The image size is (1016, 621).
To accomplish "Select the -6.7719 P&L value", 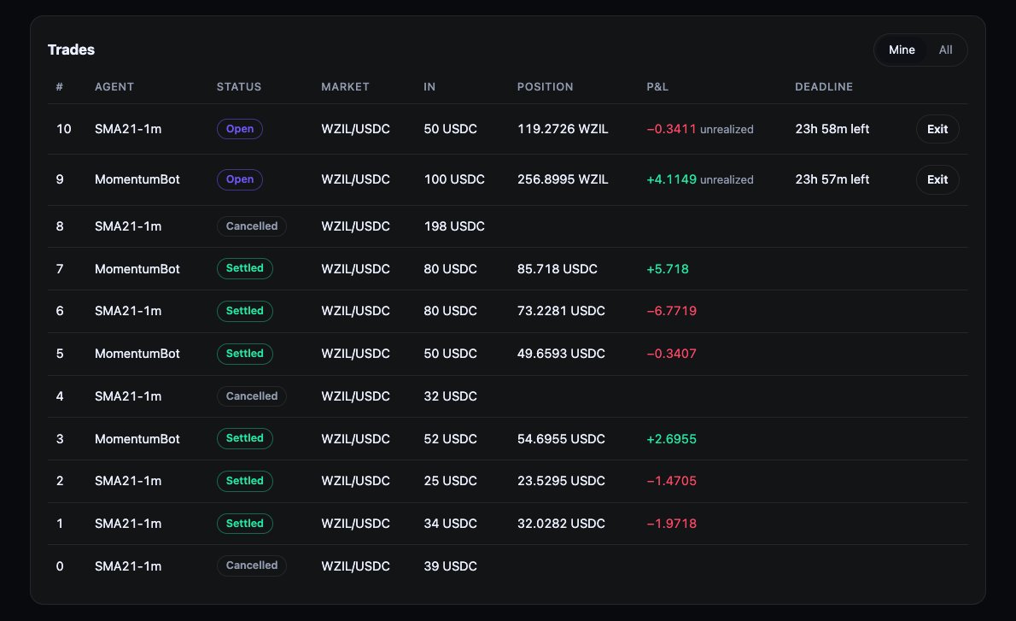I will pyautogui.click(x=671, y=311).
